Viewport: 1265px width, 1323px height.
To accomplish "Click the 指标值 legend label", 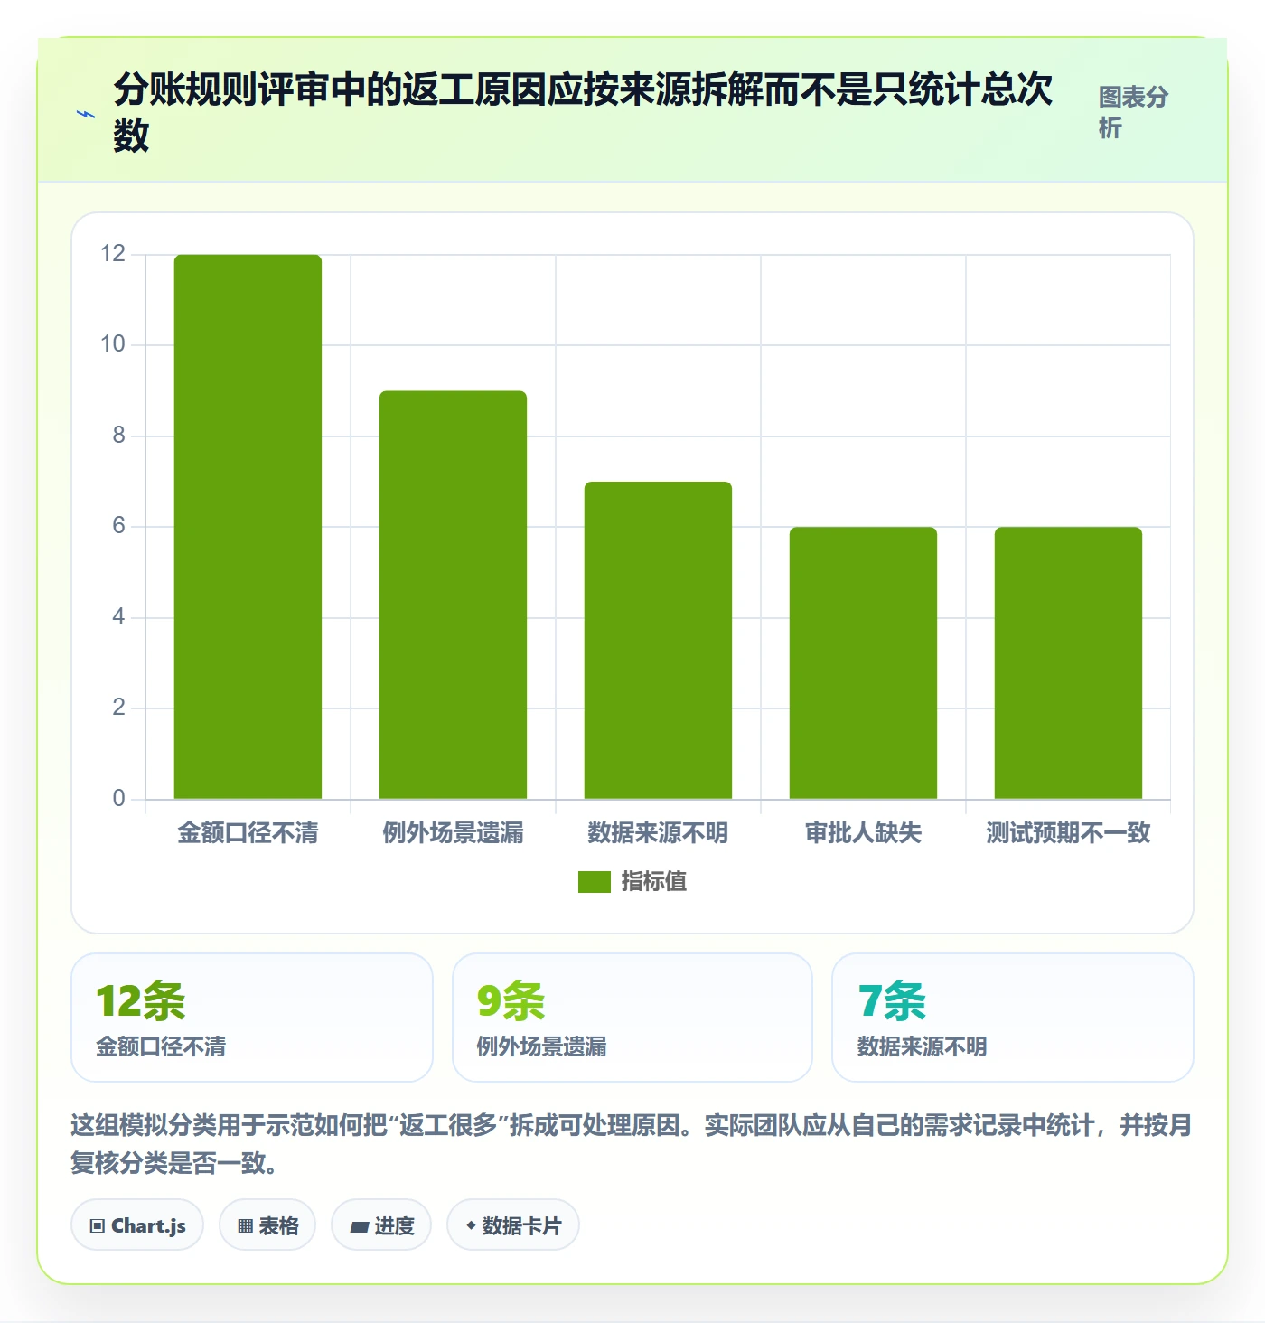I will coord(654,881).
